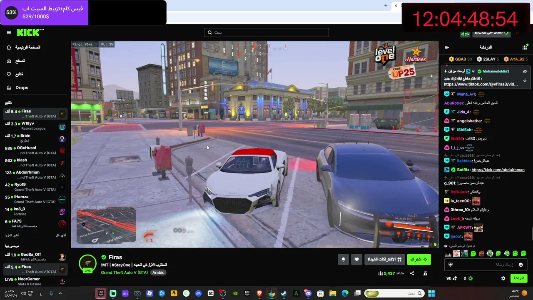Collapse the followed channels list with show less
The height and width of the screenshot is (300, 533).
pyautogui.click(x=61, y=235)
